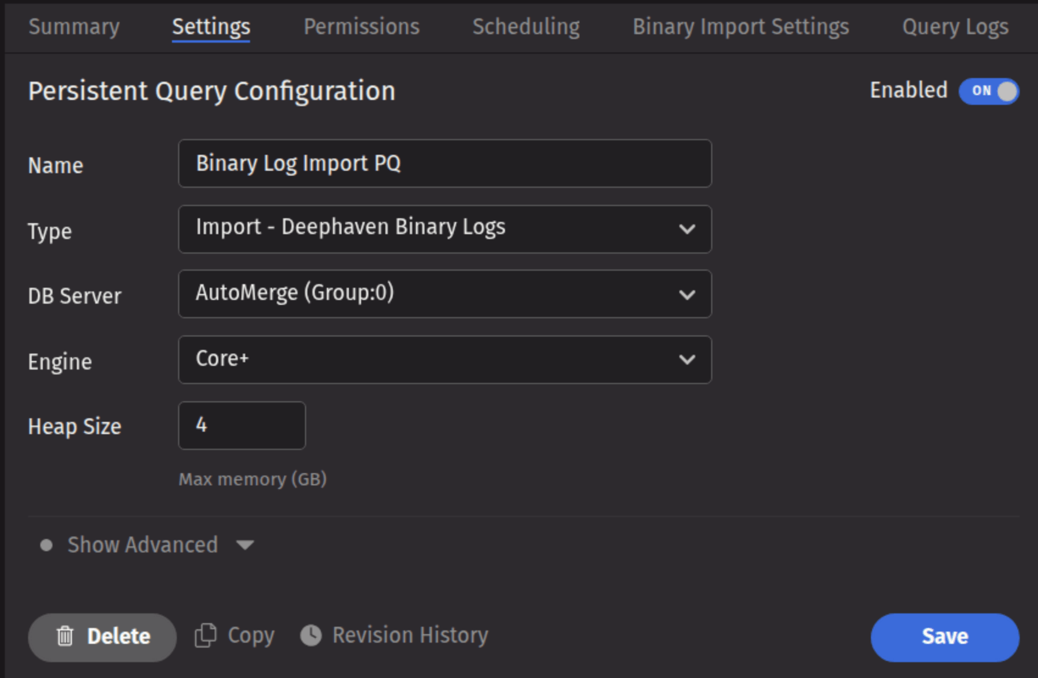Image resolution: width=1038 pixels, height=678 pixels.
Task: Open the Type dropdown
Action: click(445, 229)
